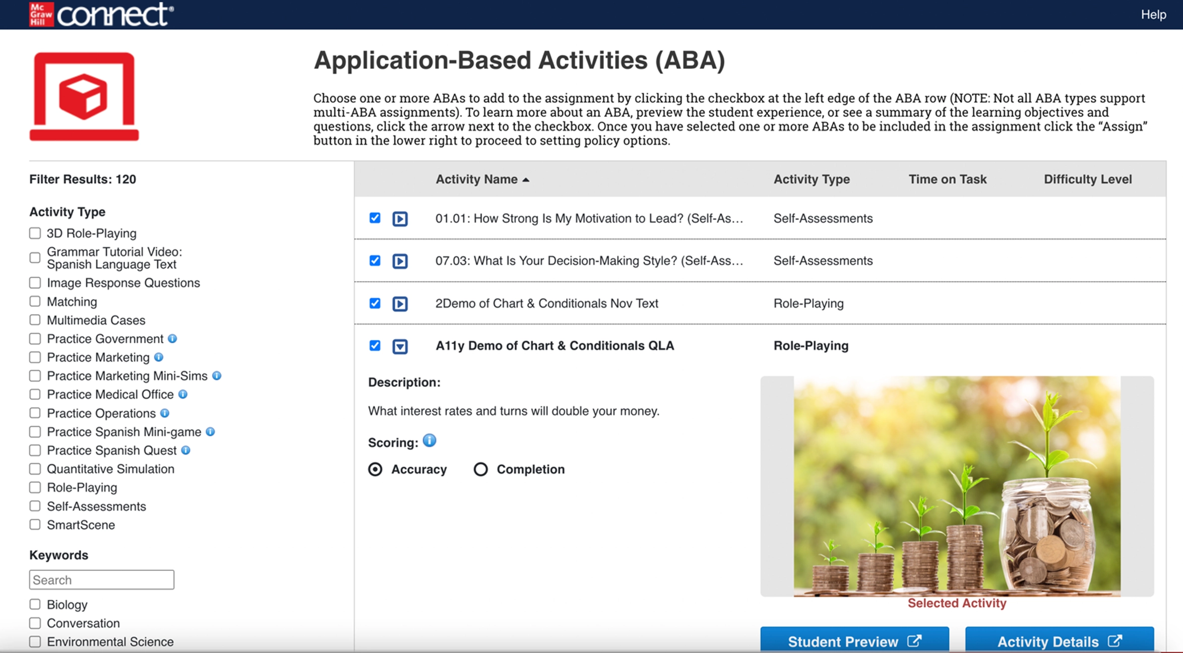
Task: Open info icon next to Practice Marketing
Action: (x=159, y=357)
